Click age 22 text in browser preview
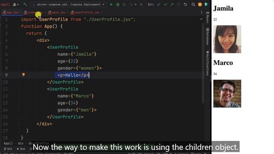The image size is (274, 154). point(215,20)
